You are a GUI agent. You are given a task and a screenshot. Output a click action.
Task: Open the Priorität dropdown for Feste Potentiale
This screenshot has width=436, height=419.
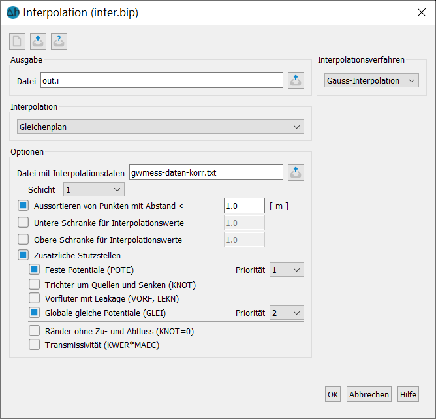coord(287,270)
